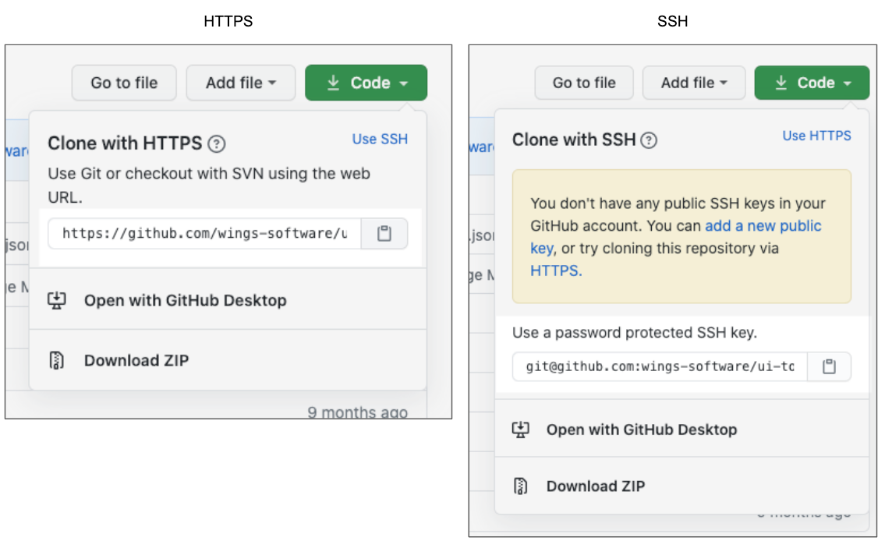Select the git@github.com clone URL field

660,366
